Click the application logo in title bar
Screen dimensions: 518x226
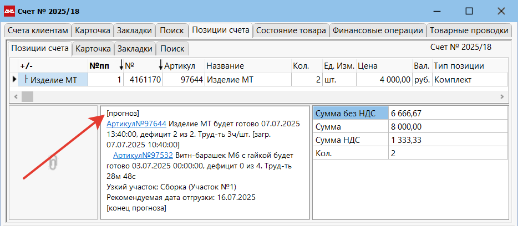(x=9, y=11)
